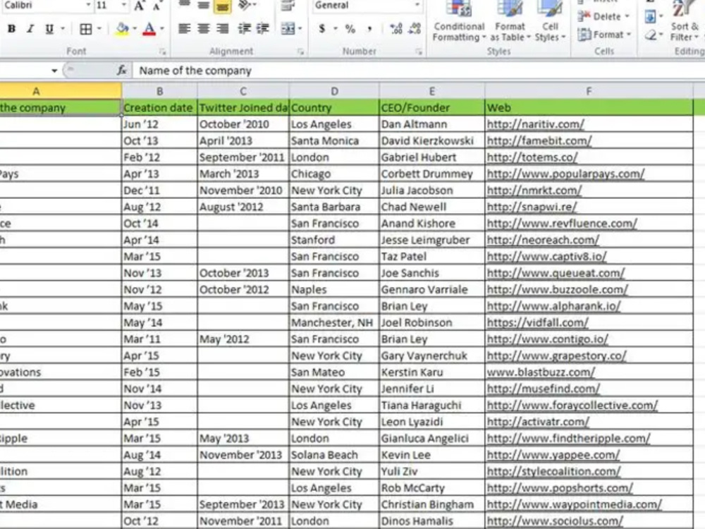Click the Merge & Center icon
Image resolution: width=705 pixels, height=529 pixels.
[x=288, y=29]
